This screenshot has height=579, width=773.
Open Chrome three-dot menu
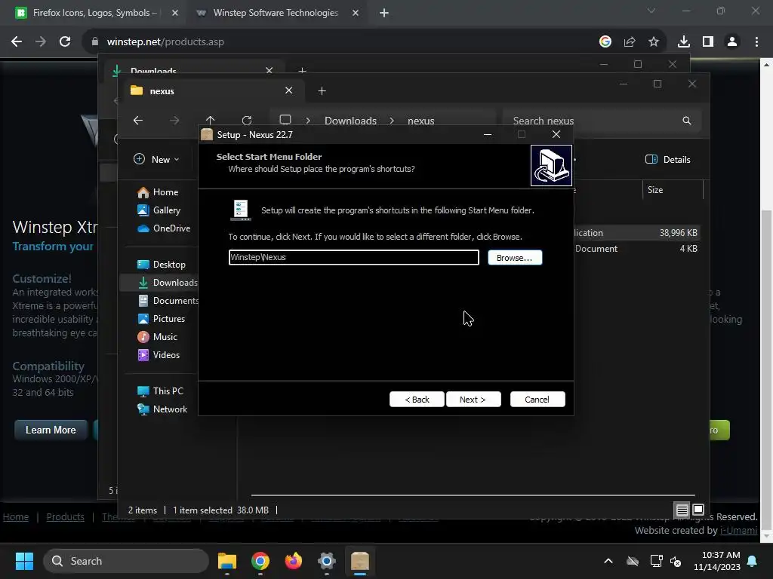pos(756,42)
